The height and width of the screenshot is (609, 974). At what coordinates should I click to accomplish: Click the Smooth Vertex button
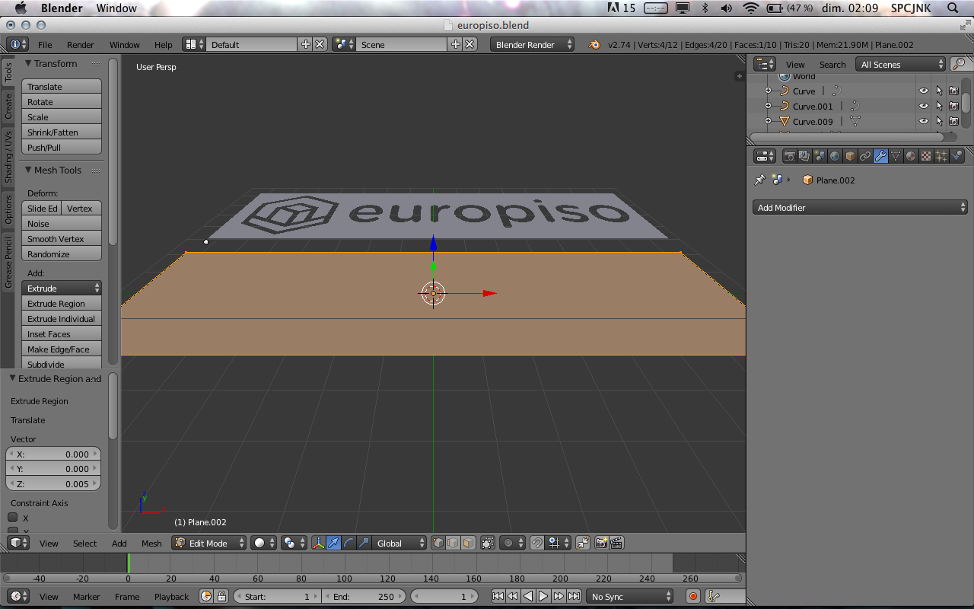click(61, 239)
